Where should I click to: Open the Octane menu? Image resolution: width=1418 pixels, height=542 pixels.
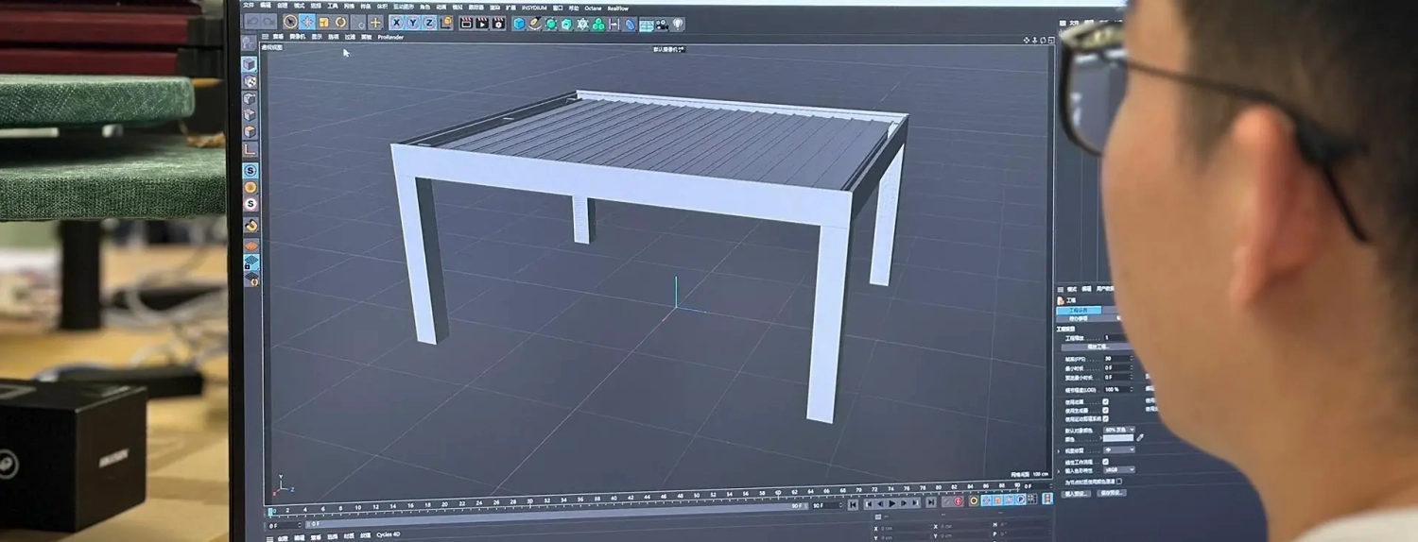click(x=593, y=8)
